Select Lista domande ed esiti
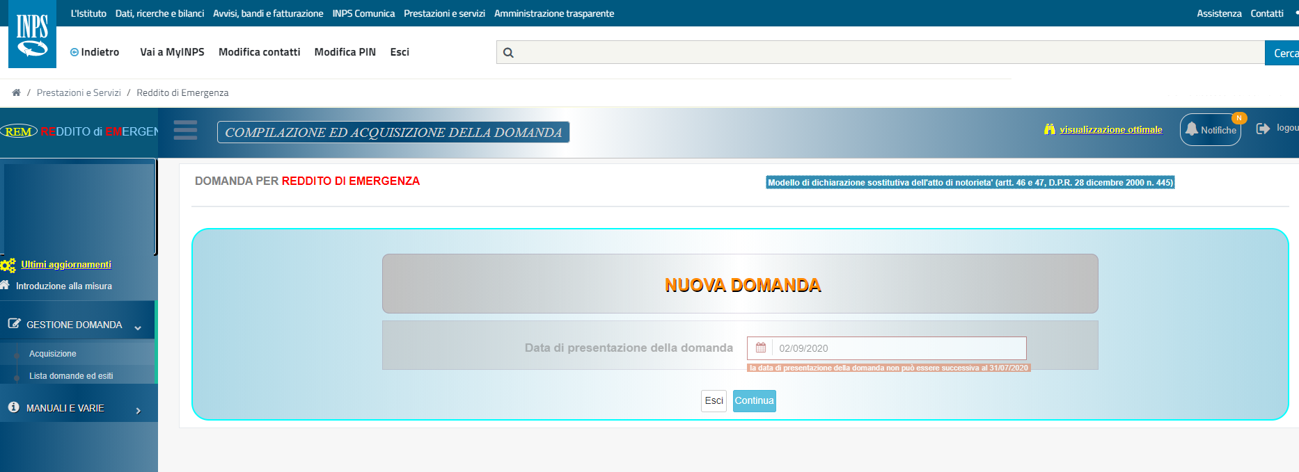The width and height of the screenshot is (1299, 472). pyautogui.click(x=71, y=376)
